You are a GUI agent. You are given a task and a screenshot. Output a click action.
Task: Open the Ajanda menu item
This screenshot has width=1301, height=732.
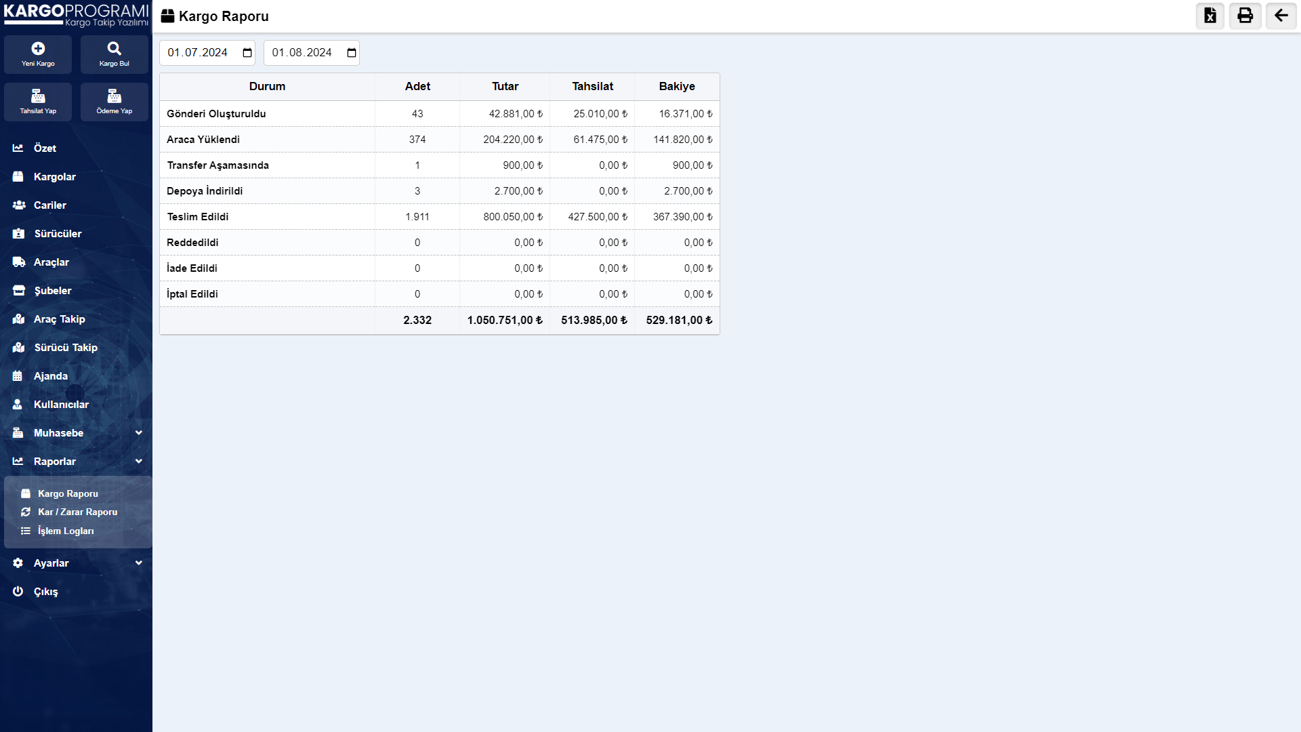click(x=51, y=375)
